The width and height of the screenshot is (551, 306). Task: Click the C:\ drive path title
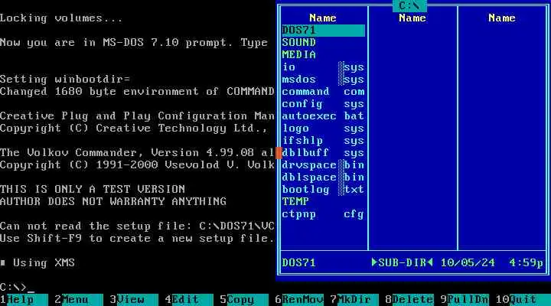pyautogui.click(x=409, y=5)
